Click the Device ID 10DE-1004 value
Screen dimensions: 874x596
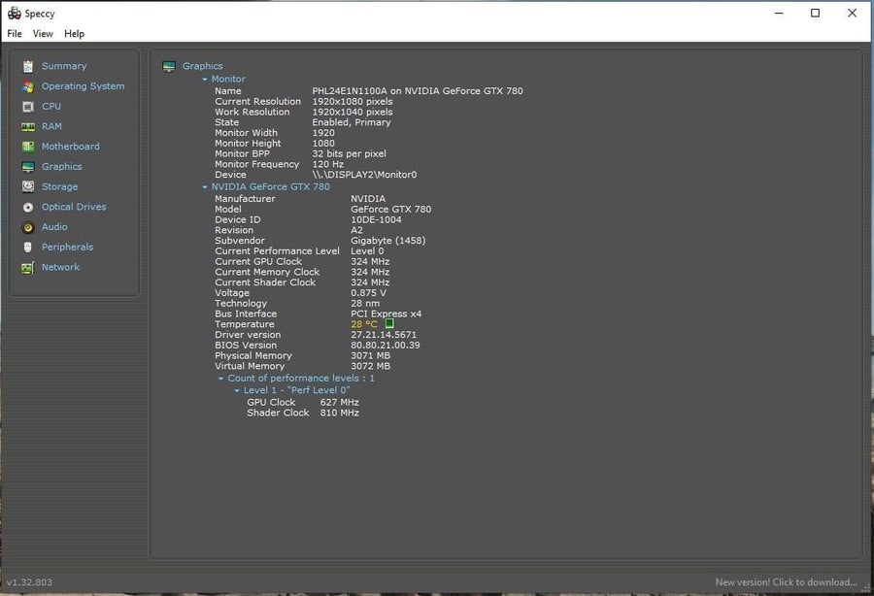click(376, 219)
